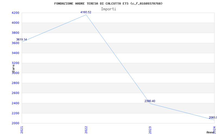Click the 2200 y-axis tick label
This screenshot has height=135, width=217.
click(15, 113)
